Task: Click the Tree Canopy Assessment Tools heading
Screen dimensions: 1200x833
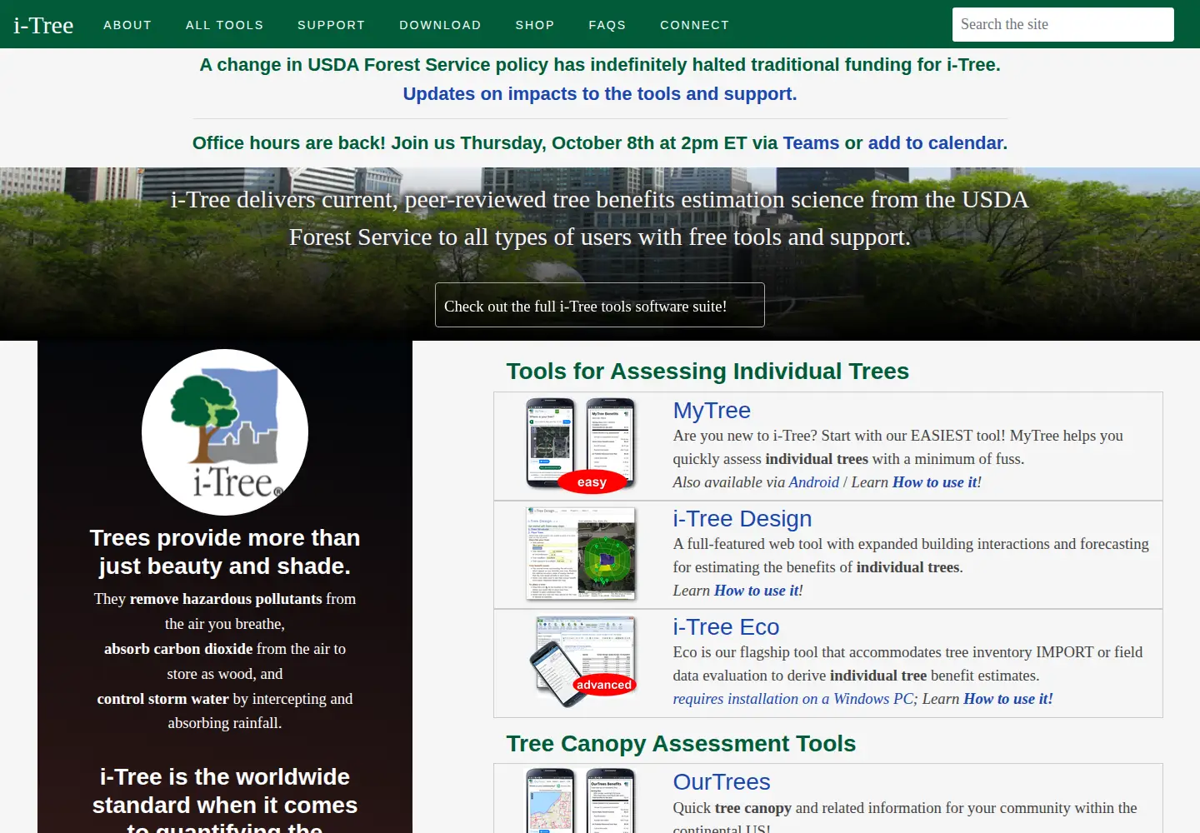Action: [x=681, y=744]
